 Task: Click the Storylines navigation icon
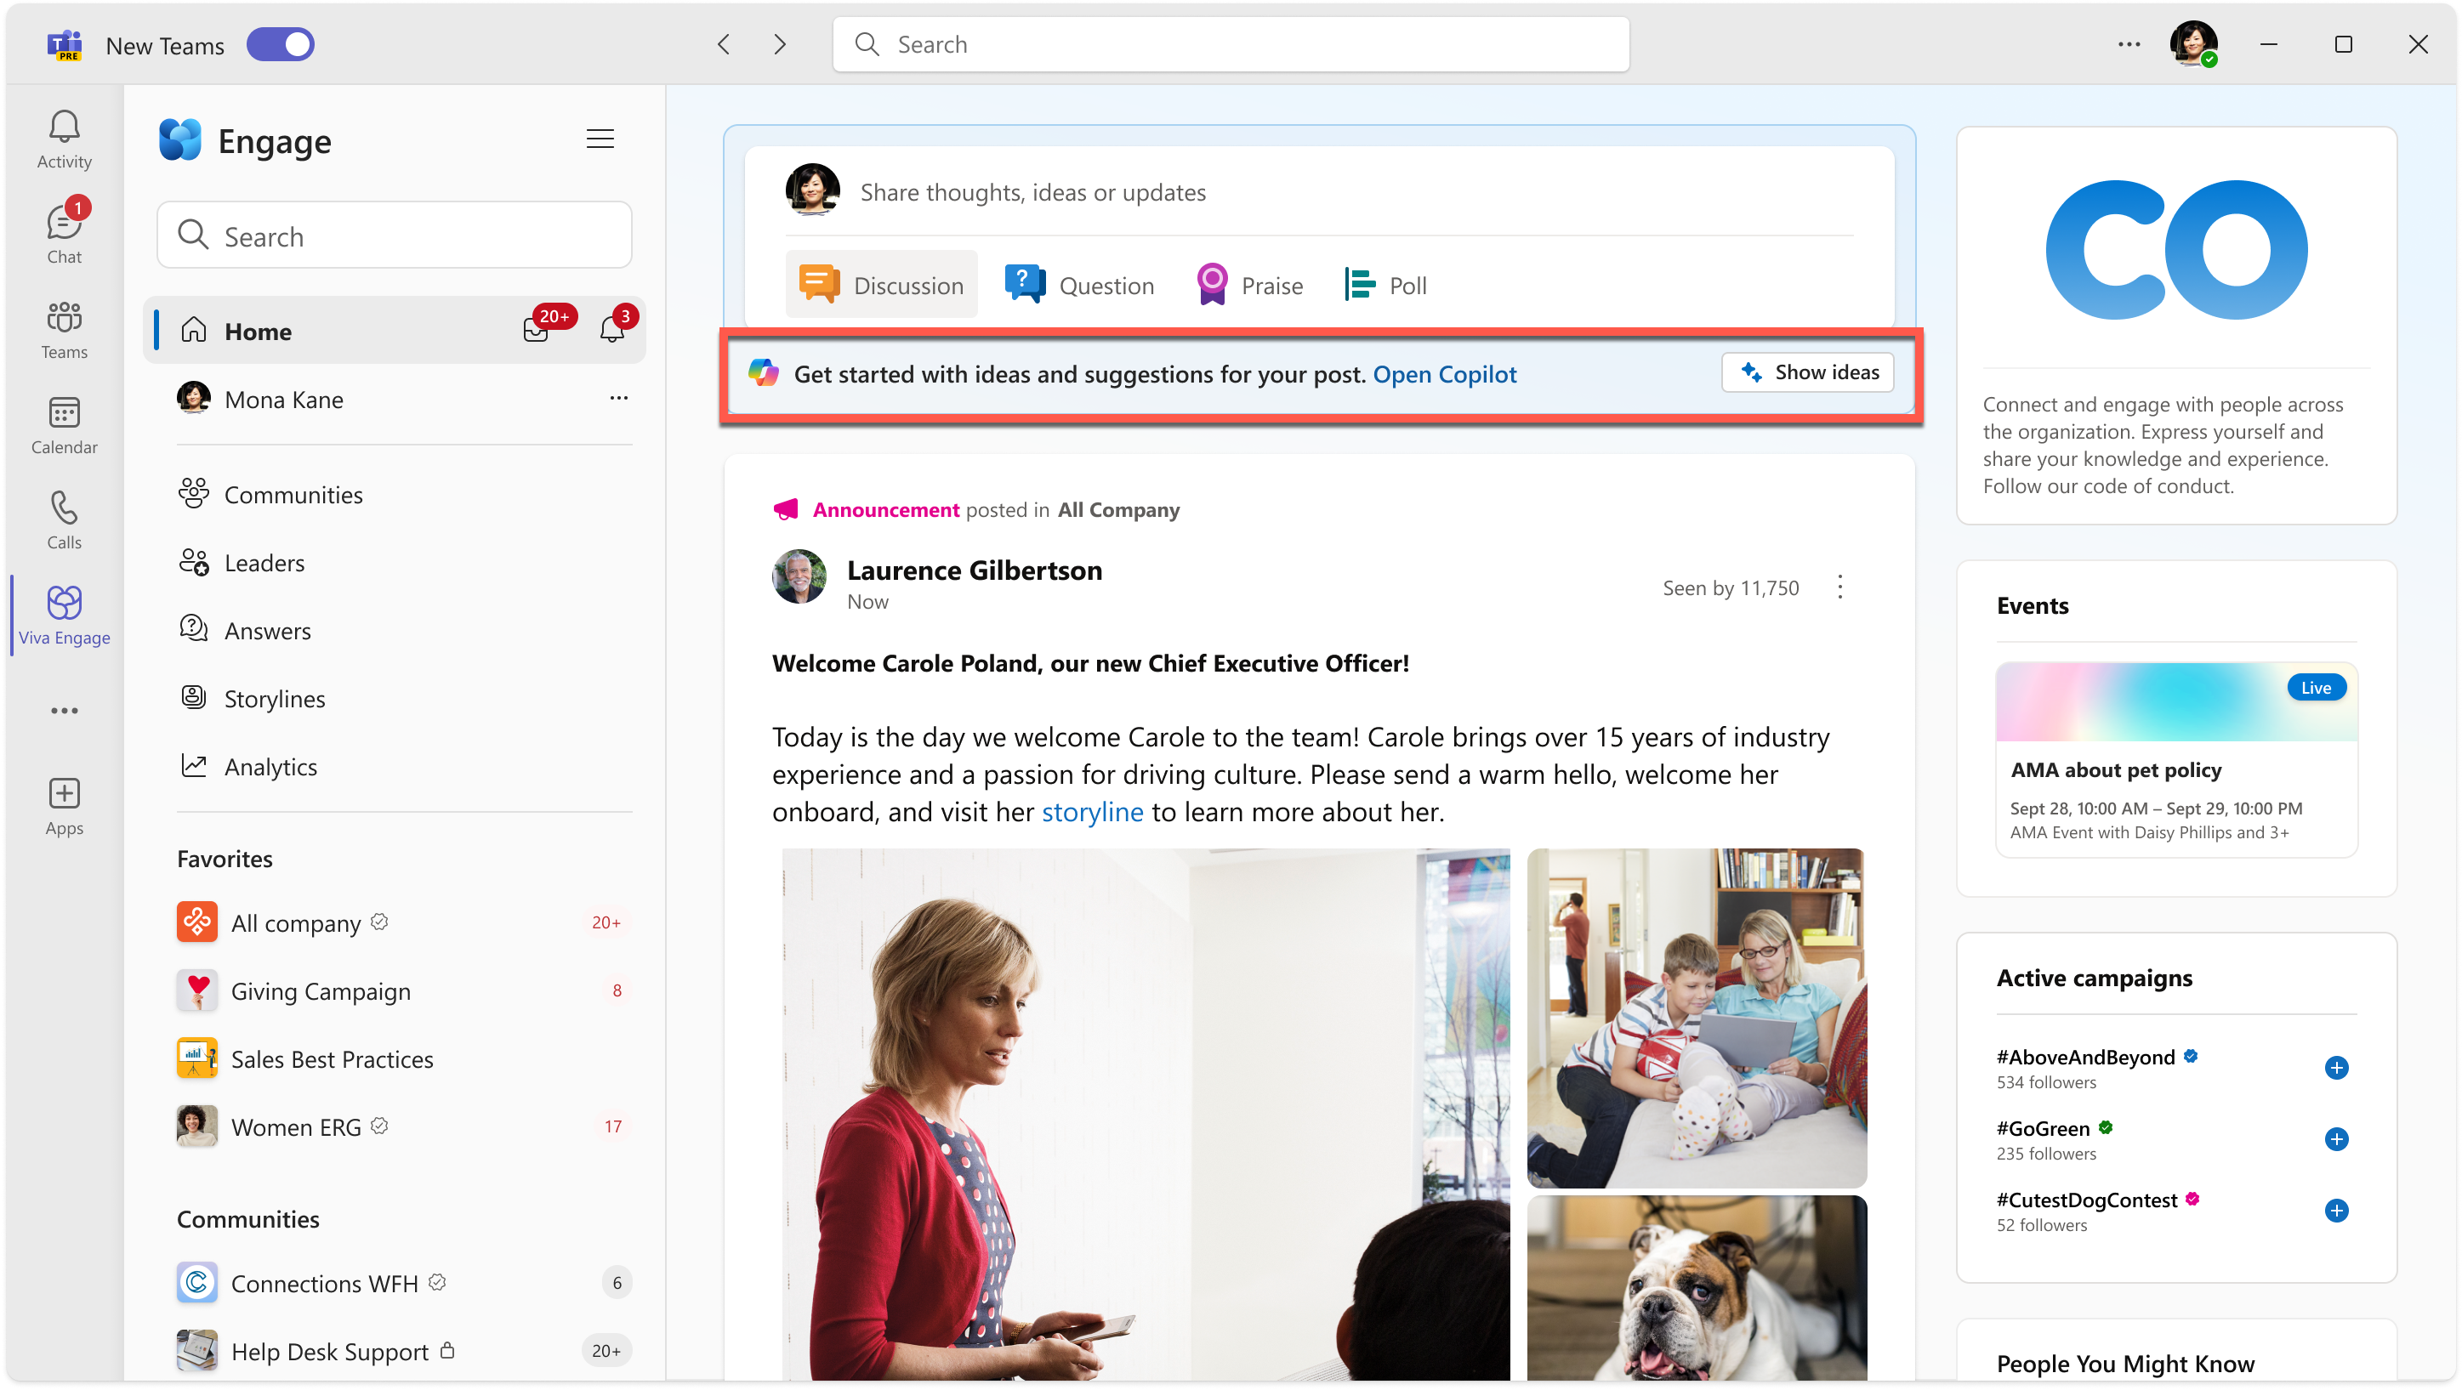pyautogui.click(x=195, y=696)
